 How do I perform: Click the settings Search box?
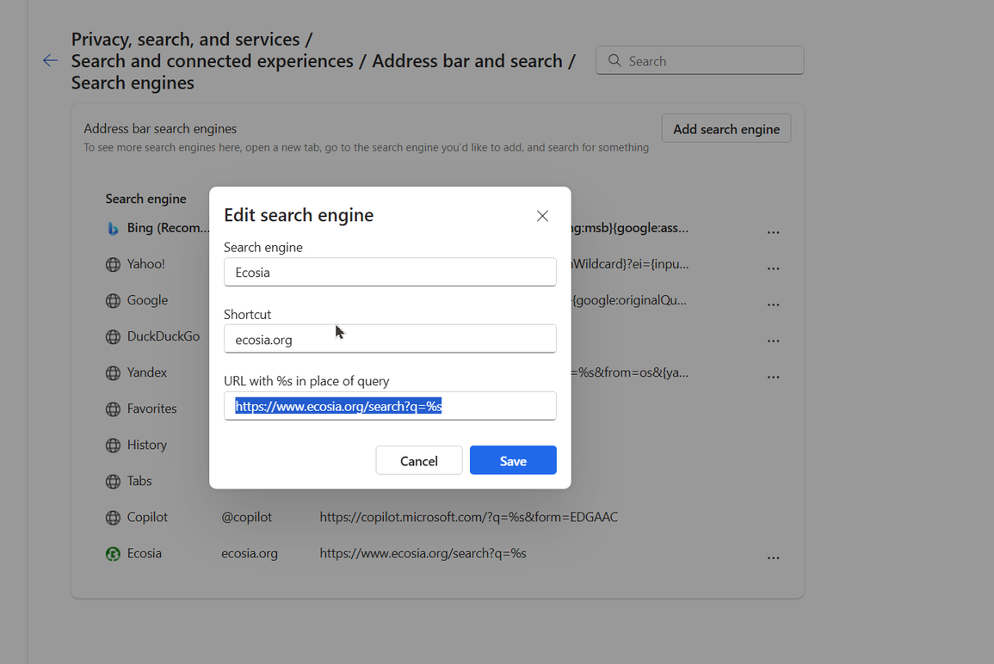click(700, 60)
